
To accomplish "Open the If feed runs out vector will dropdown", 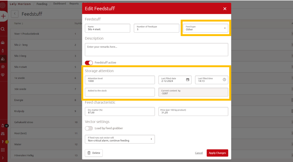I will 120,139.
